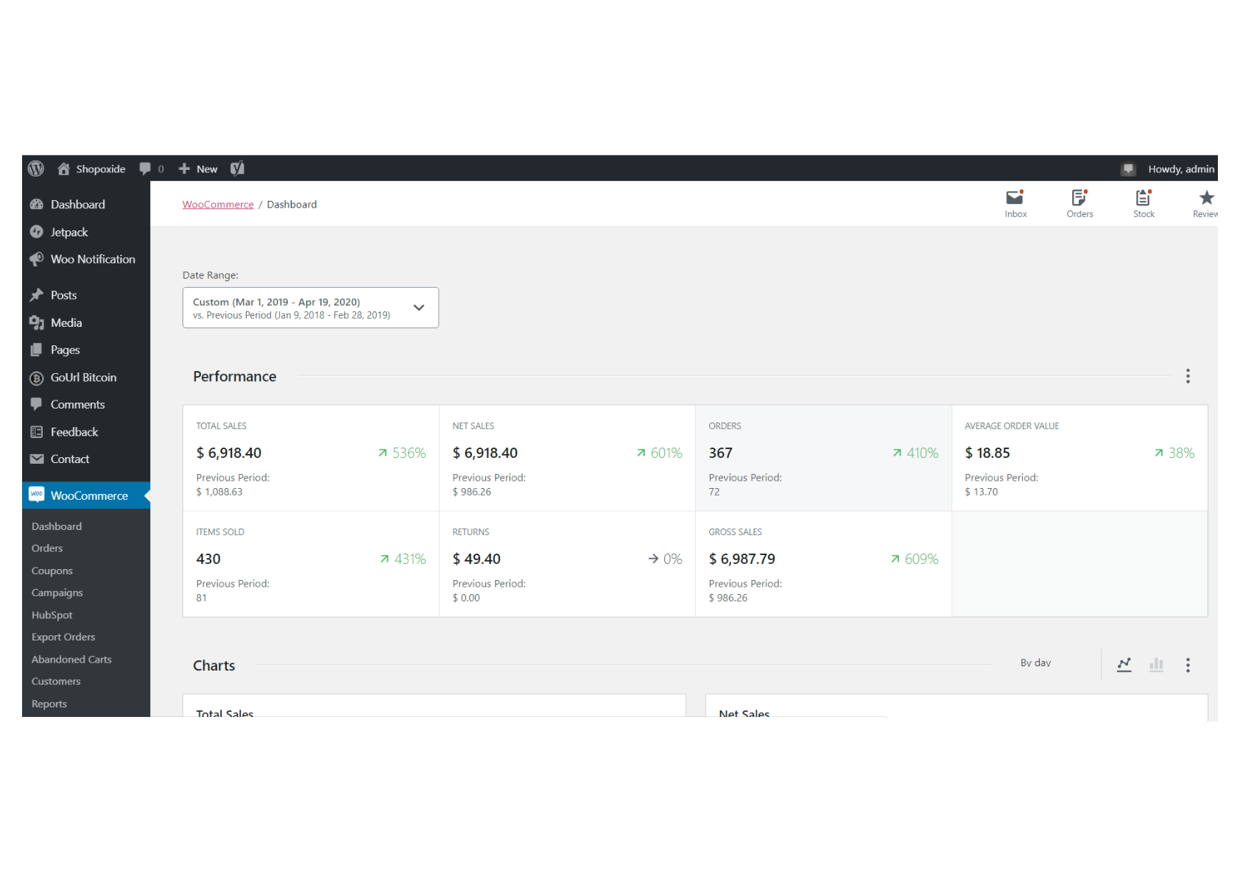Open Performance section options menu
This screenshot has width=1240, height=876.
pyautogui.click(x=1187, y=376)
